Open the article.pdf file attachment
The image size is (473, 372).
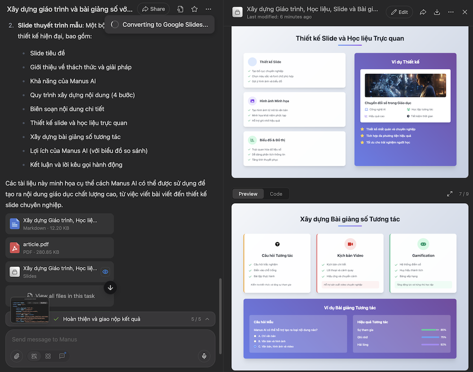[60, 248]
